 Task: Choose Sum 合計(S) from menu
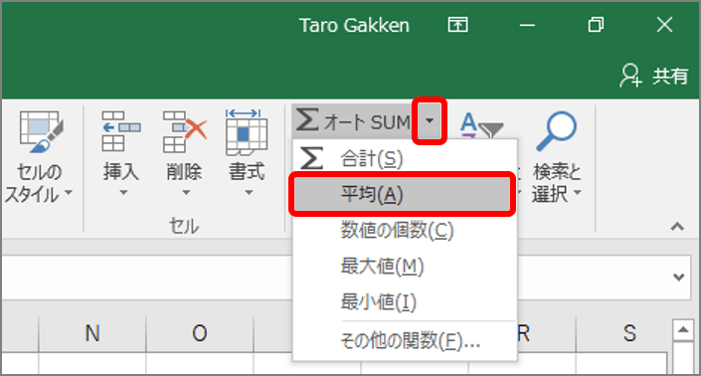pos(405,159)
